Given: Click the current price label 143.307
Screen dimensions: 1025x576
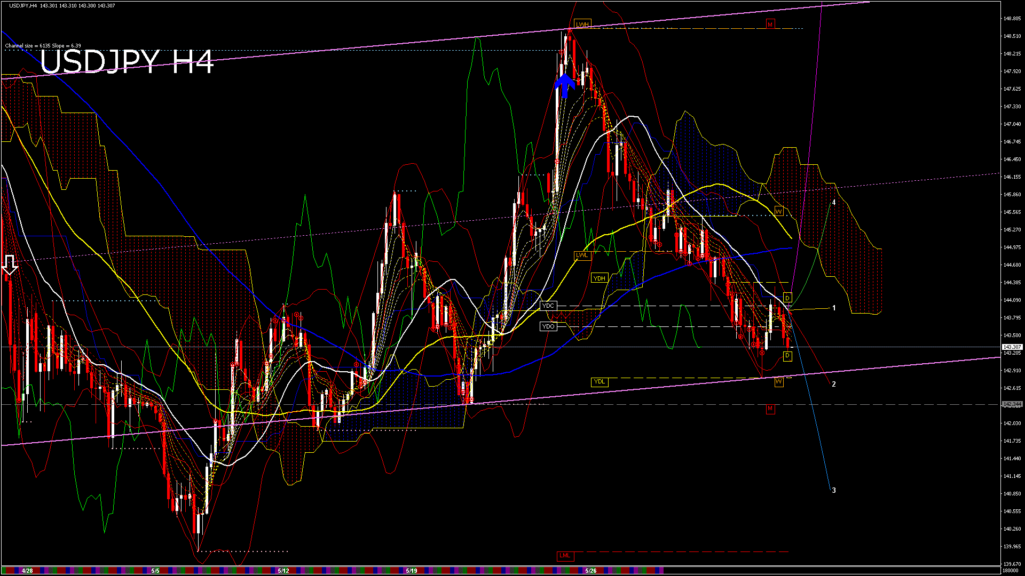Looking at the screenshot, I should pos(1011,347).
